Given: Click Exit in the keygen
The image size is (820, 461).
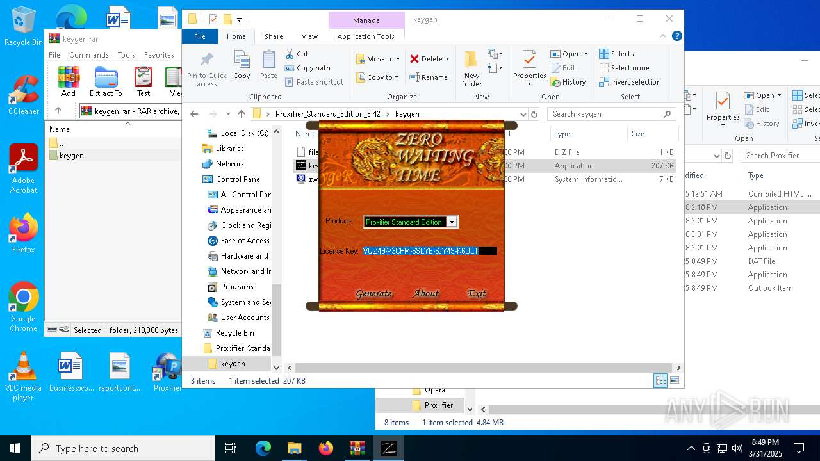Looking at the screenshot, I should 477,293.
